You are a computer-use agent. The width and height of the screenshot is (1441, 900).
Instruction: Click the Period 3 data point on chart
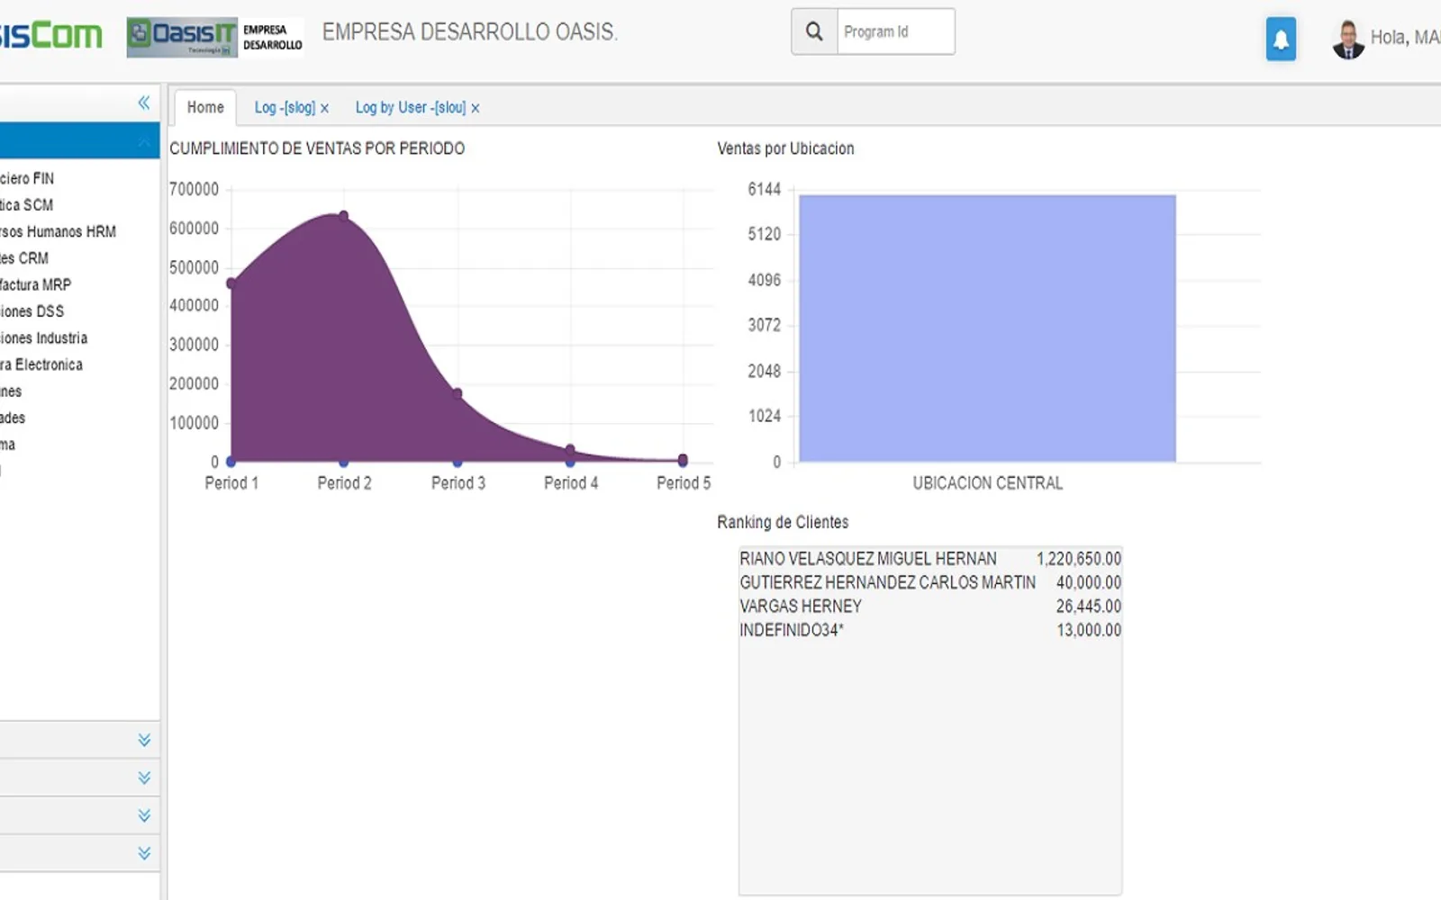point(458,393)
